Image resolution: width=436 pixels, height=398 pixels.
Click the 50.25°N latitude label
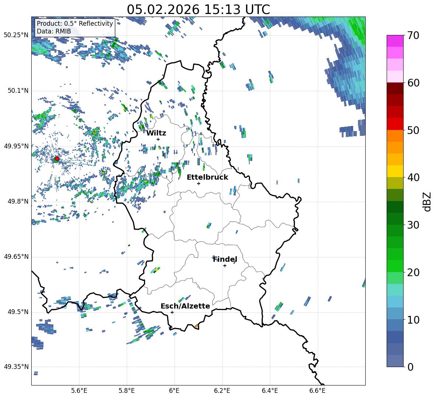pyautogui.click(x=16, y=35)
